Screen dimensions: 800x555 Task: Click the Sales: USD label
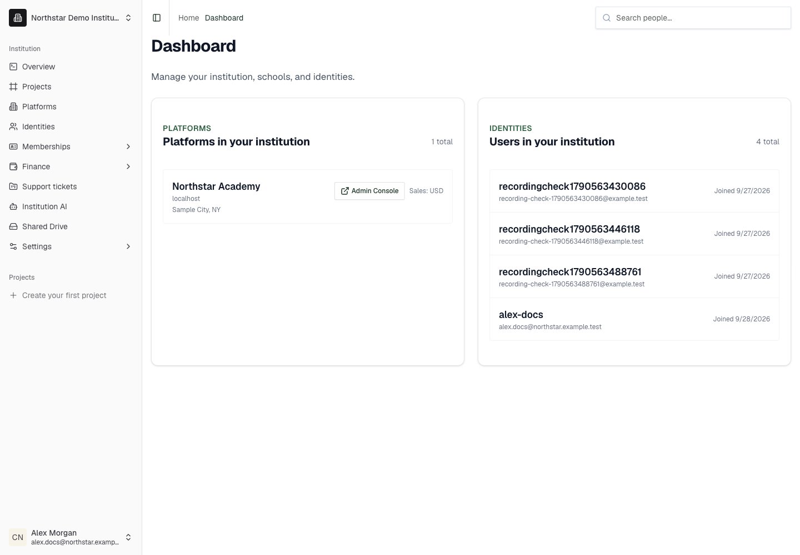click(426, 191)
